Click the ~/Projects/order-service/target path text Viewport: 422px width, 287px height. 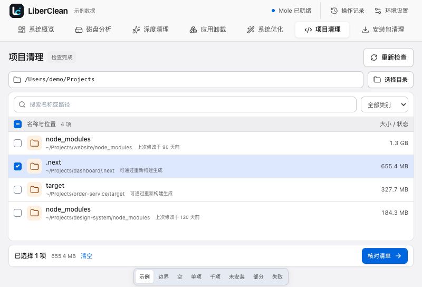point(85,194)
